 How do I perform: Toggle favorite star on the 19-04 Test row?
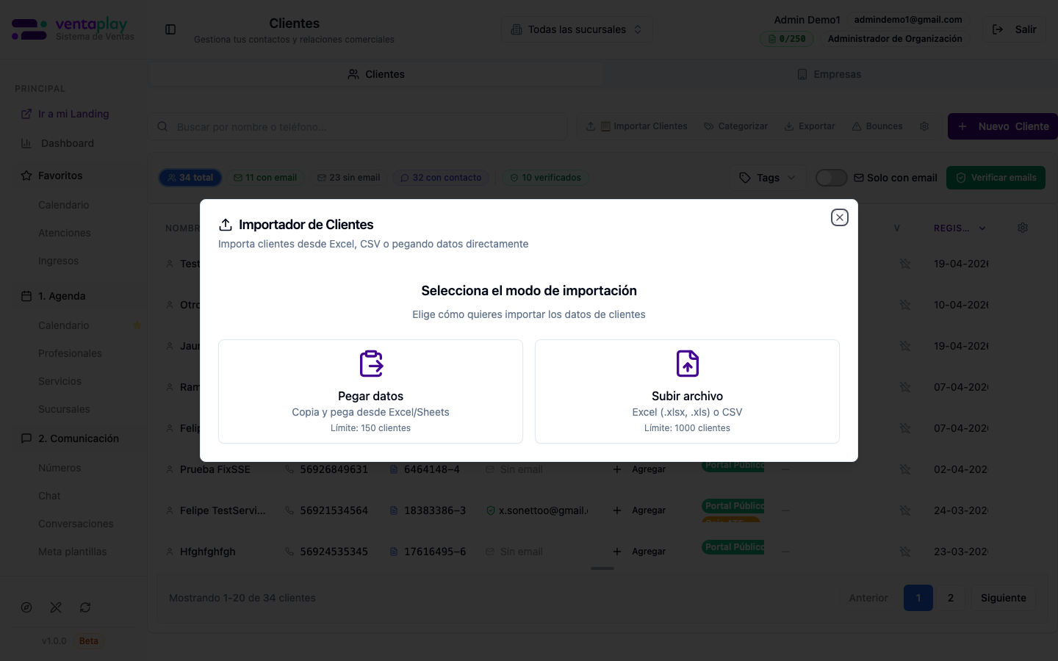click(905, 264)
